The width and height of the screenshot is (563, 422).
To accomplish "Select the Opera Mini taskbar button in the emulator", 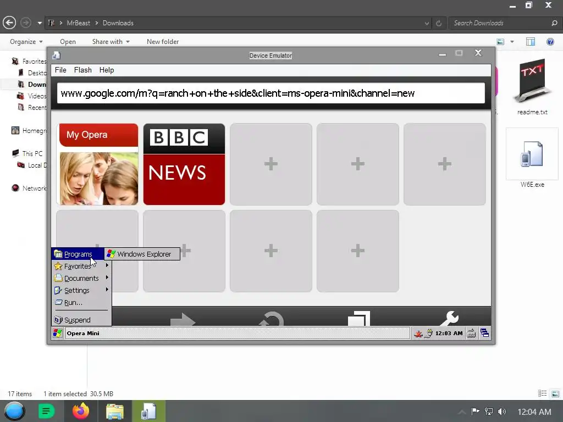I will point(238,333).
